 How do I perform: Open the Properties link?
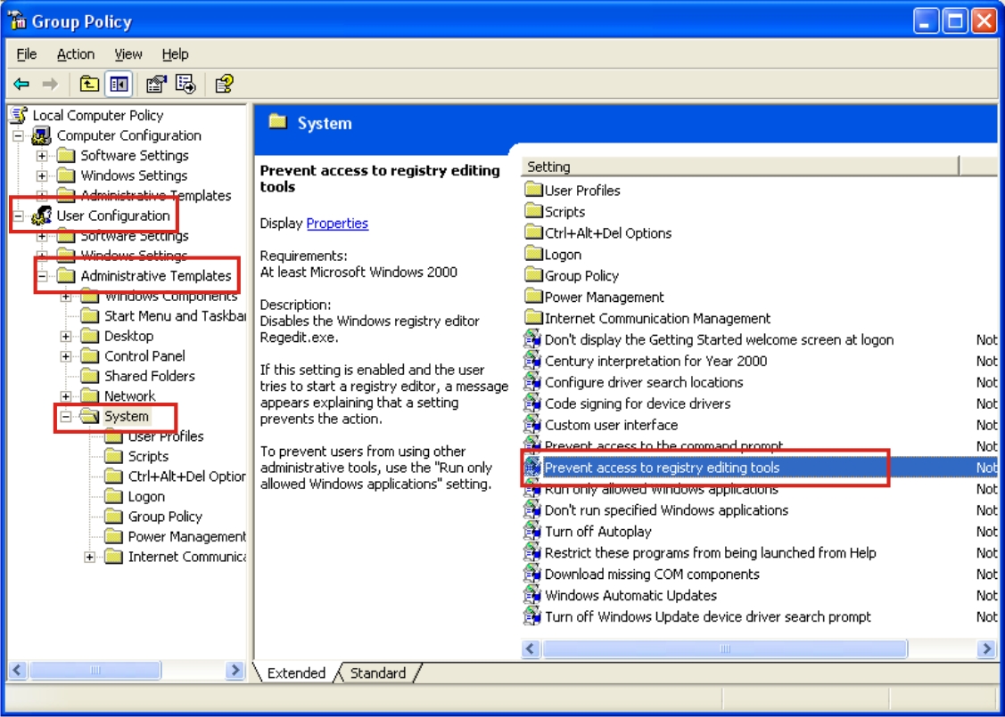point(337,224)
